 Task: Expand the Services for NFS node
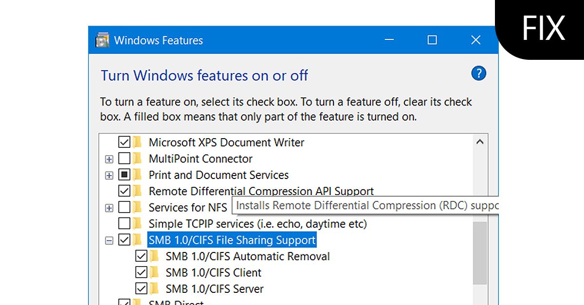click(109, 207)
